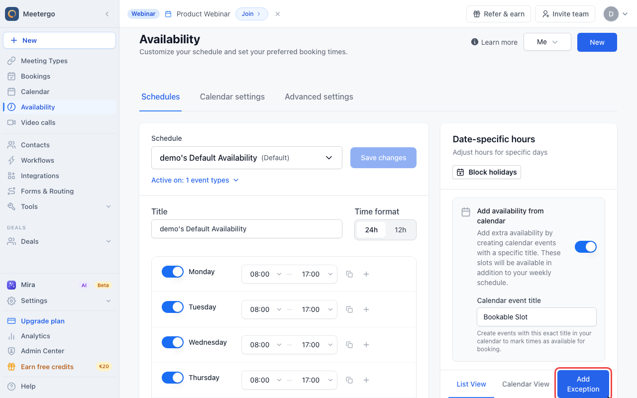The width and height of the screenshot is (637, 398).
Task: Copy Wednesday hours icon
Action: coord(349,345)
